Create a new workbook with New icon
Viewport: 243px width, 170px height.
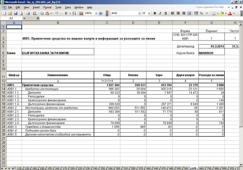tap(5, 13)
